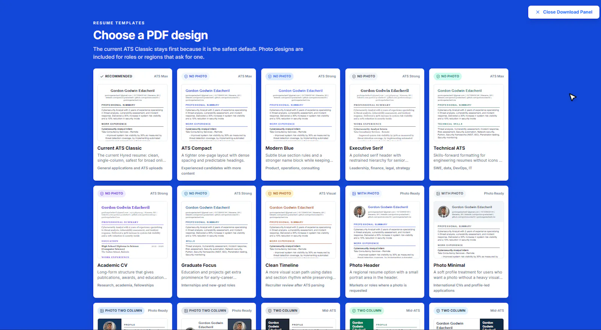Screen dimensions: 601x330
Task: Open the Photo Header resume preview thumbnail
Action: click(385, 229)
